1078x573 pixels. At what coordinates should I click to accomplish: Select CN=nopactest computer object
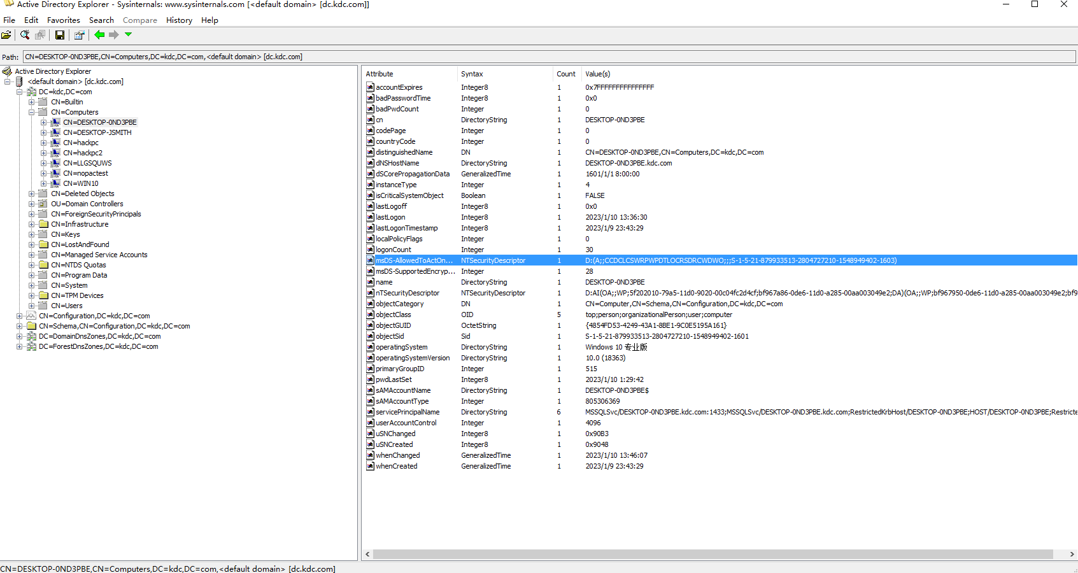tap(86, 173)
